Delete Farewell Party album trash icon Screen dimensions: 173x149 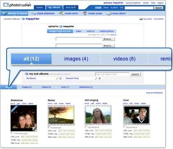click(100, 78)
